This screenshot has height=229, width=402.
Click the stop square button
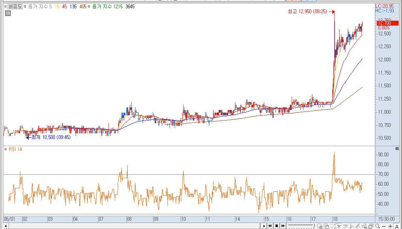[x=277, y=226]
